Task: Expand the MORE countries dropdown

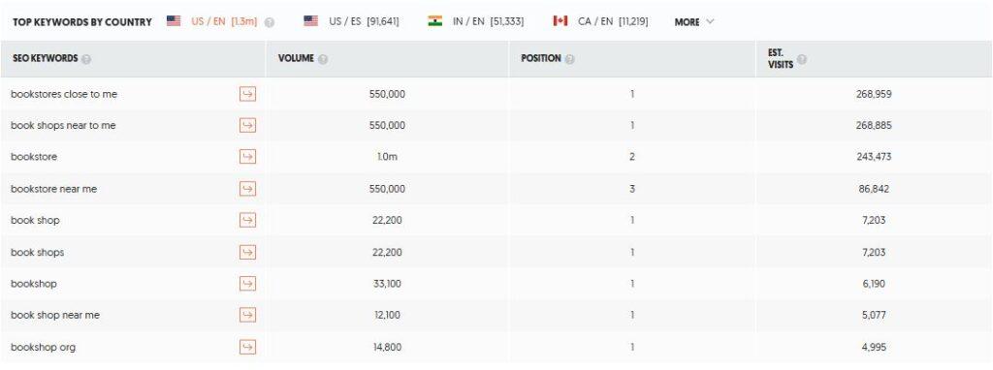Action: point(694,22)
